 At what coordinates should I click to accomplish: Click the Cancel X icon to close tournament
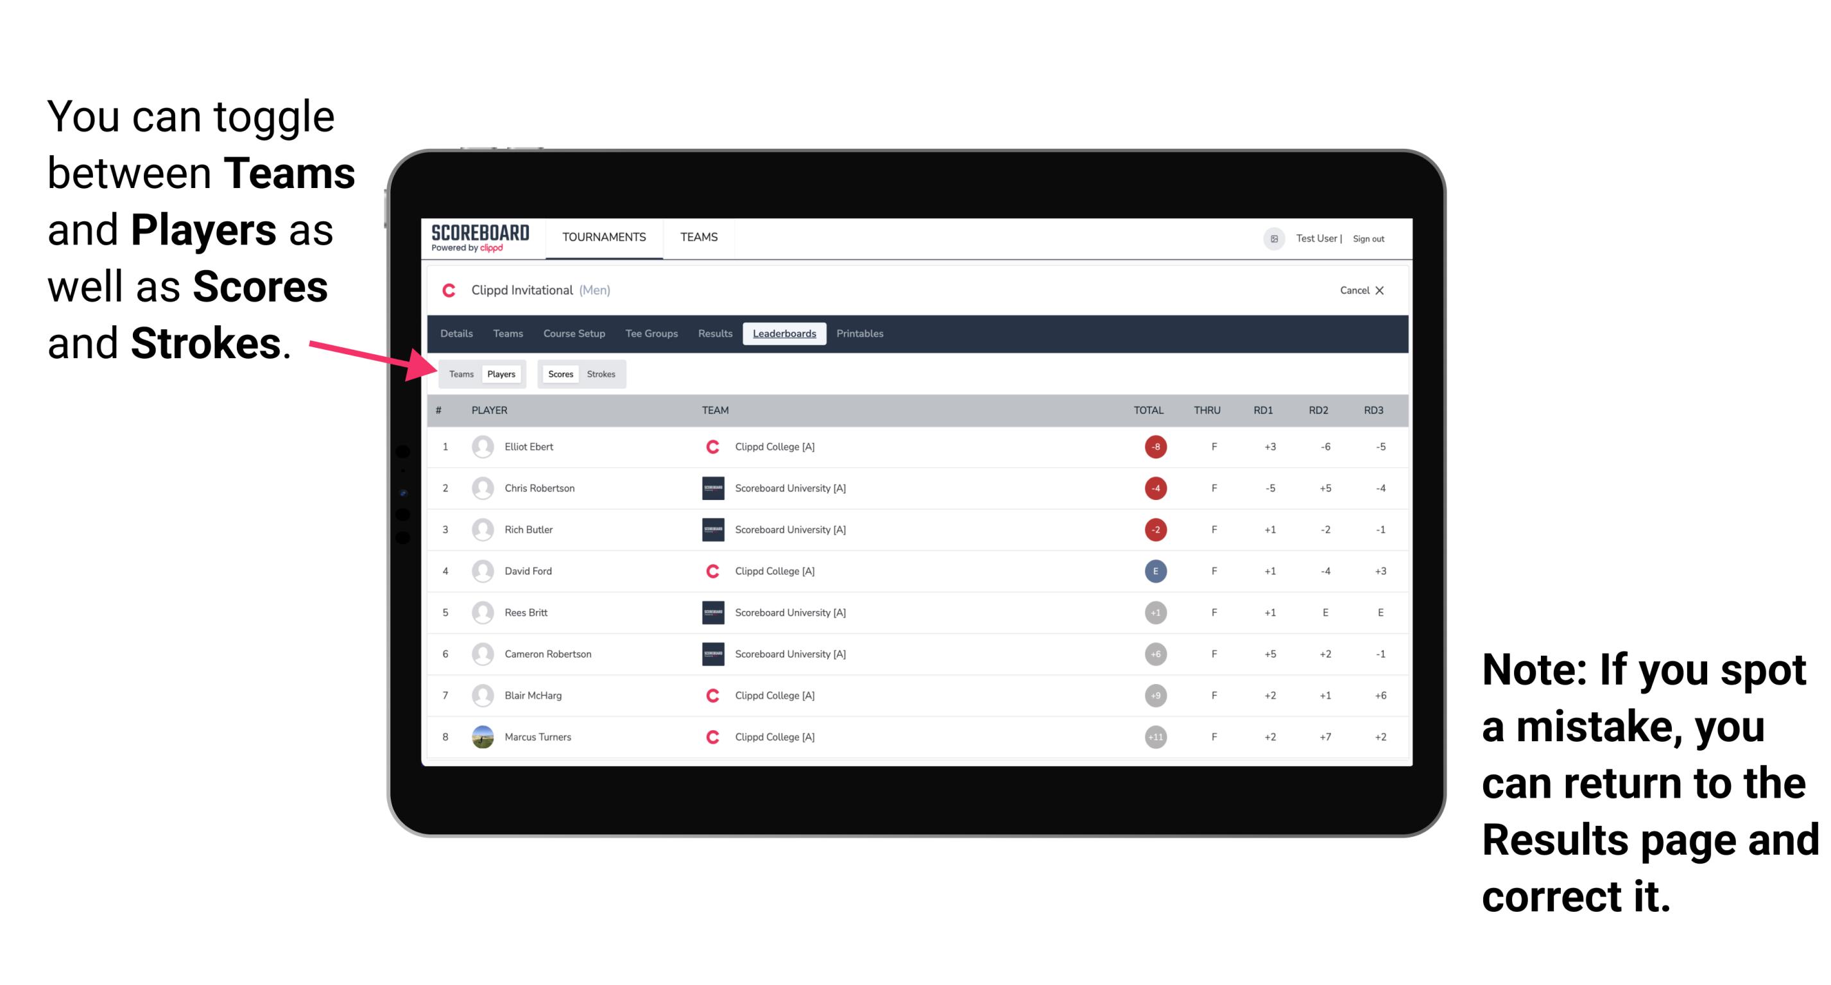1359,291
